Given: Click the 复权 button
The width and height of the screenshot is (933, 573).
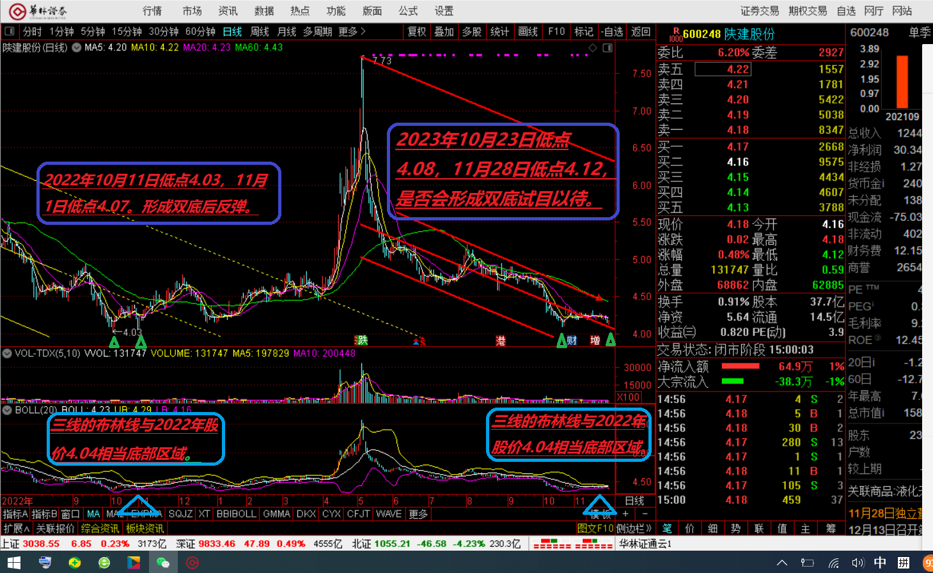Looking at the screenshot, I should 417,31.
